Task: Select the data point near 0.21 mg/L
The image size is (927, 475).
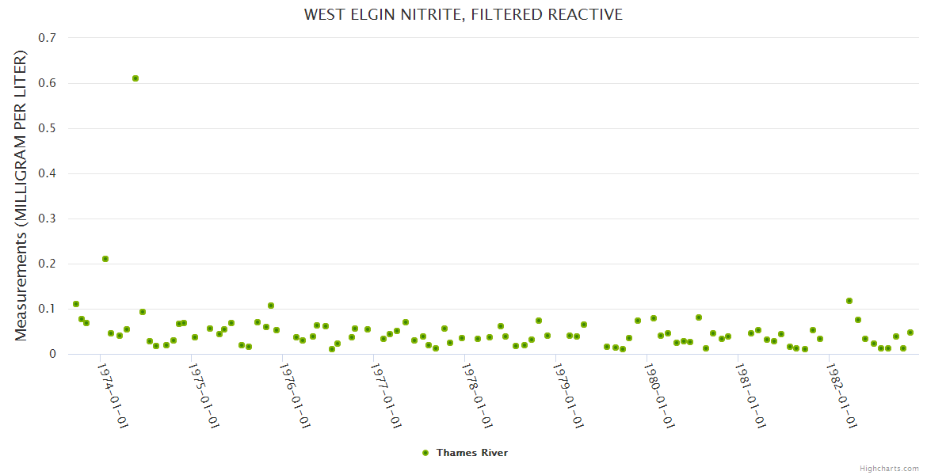Action: point(105,259)
